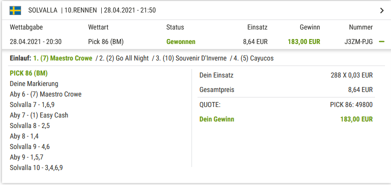Image resolution: width=391 pixels, height=185 pixels.
Task: Click the Einsatz column header
Action: point(257,27)
